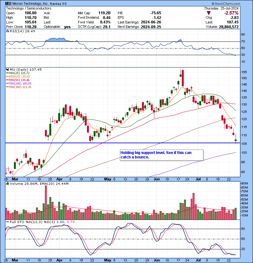253x263 pixels.
Task: Click the Jun label below the price chart
Action: pyautogui.click(x=157, y=179)
